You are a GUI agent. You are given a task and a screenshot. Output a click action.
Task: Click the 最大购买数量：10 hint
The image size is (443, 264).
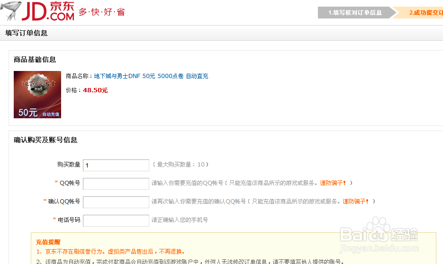(x=181, y=165)
